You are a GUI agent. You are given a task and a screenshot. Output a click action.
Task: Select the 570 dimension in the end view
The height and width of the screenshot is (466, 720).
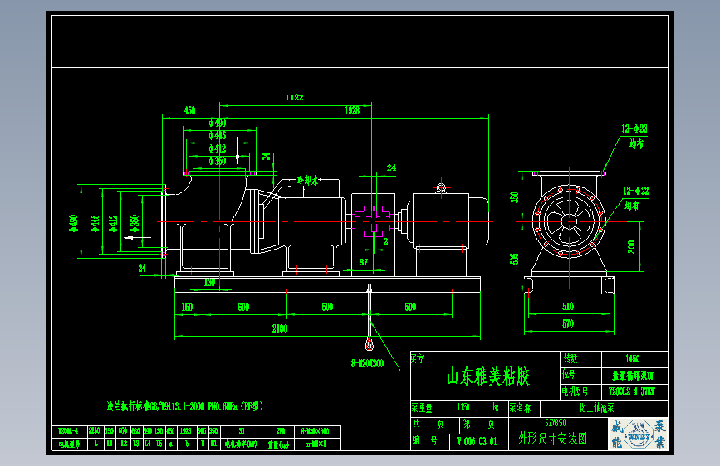pos(568,324)
